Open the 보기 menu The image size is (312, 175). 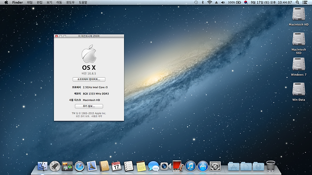pyautogui.click(x=49, y=3)
